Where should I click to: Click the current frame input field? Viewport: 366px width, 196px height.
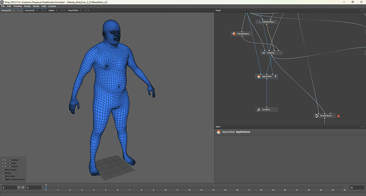tap(9, 188)
